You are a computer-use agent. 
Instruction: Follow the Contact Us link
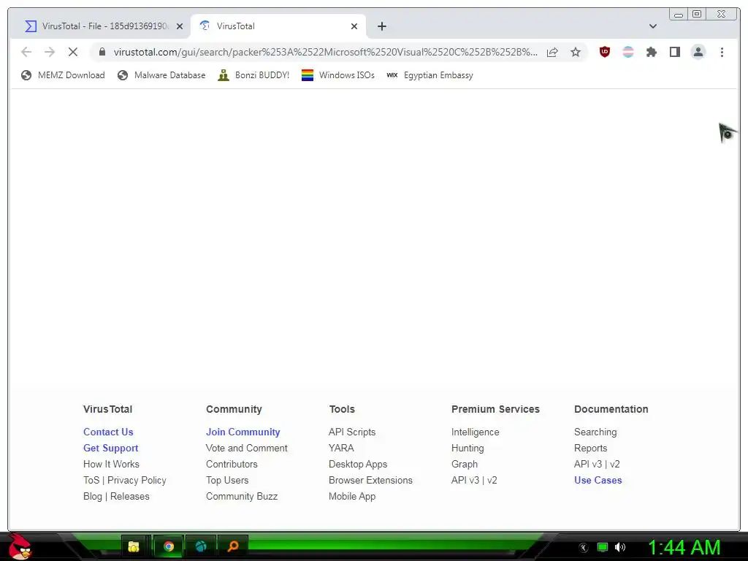pyautogui.click(x=108, y=432)
